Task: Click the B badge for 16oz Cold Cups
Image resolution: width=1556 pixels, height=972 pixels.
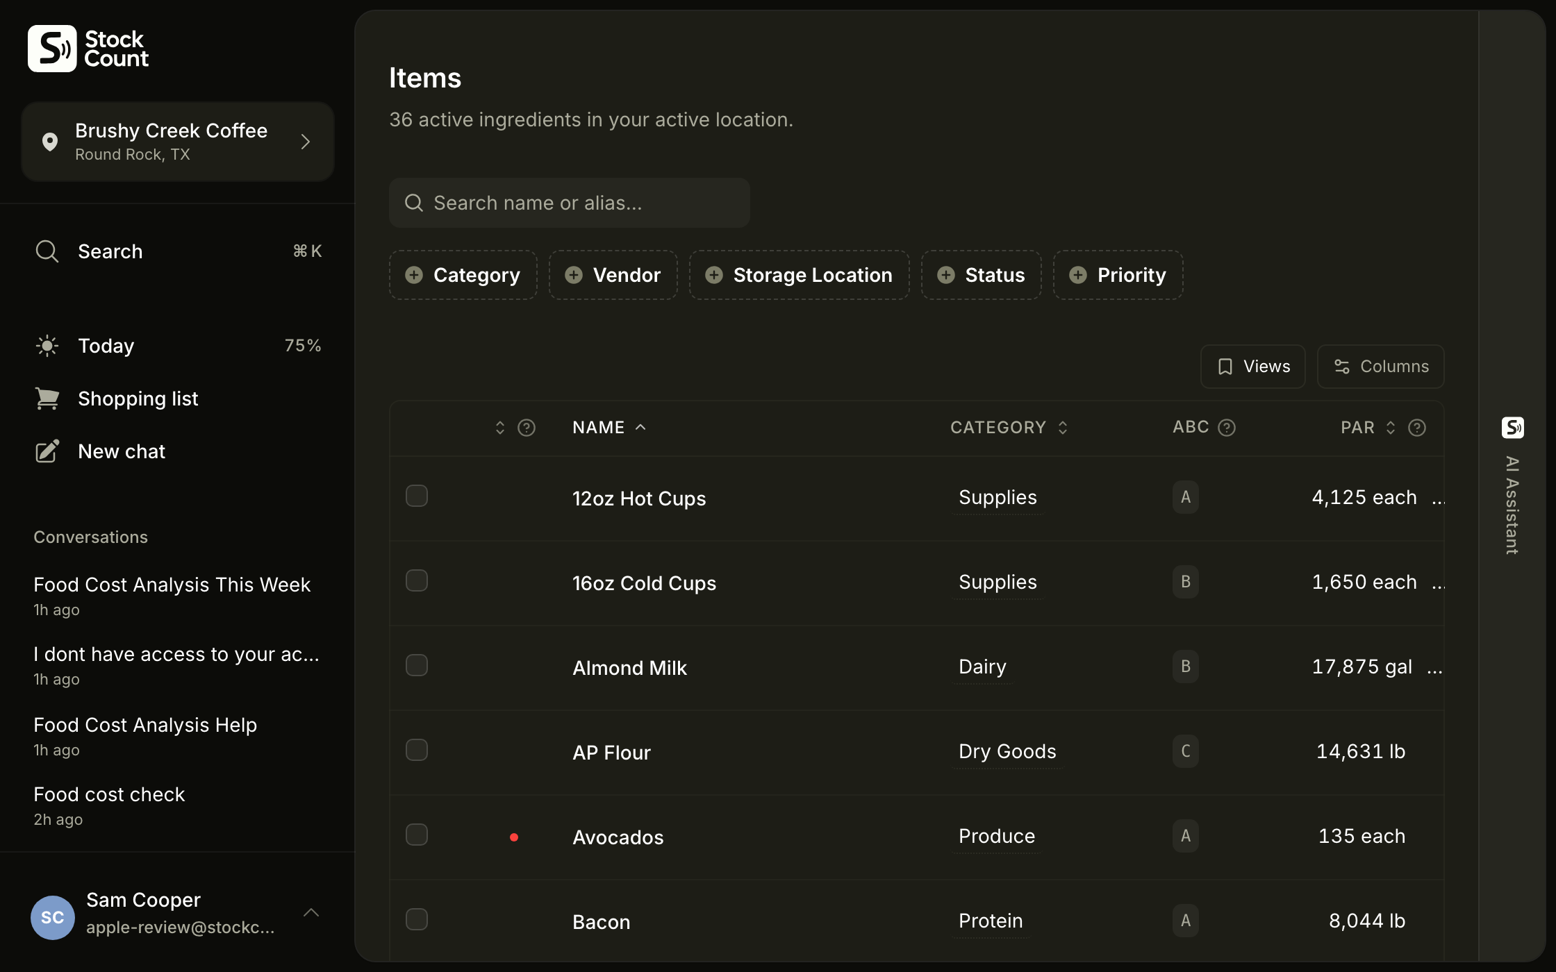Action: pyautogui.click(x=1186, y=582)
